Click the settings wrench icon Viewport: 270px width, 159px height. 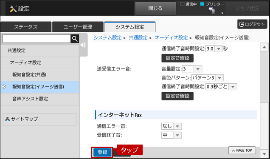pyautogui.click(x=13, y=9)
